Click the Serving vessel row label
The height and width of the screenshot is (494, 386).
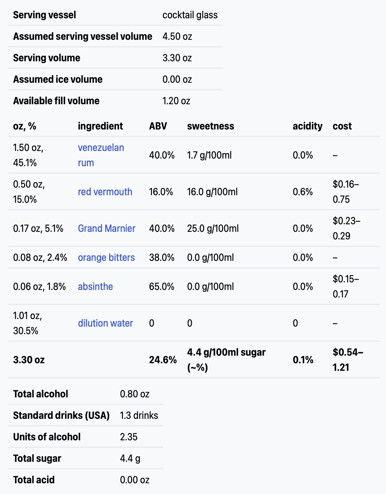pyautogui.click(x=45, y=15)
